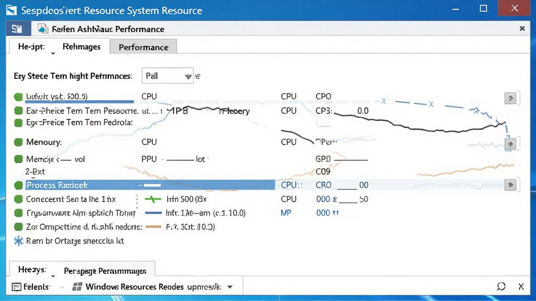The image size is (536, 301).
Task: Maximize the Resource System window
Action: tap(483, 8)
